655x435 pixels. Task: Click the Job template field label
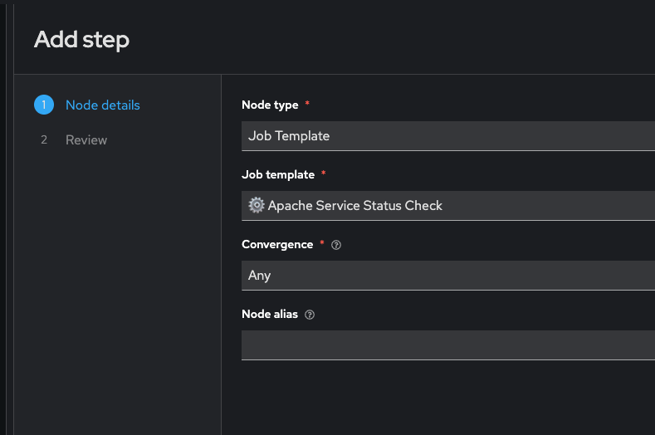(x=278, y=174)
